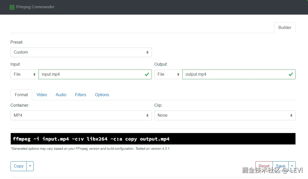Switch to the Builder tab
The image size is (308, 179).
coord(285,28)
